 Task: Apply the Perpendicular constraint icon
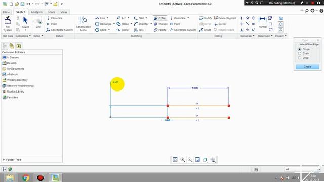click(242, 30)
